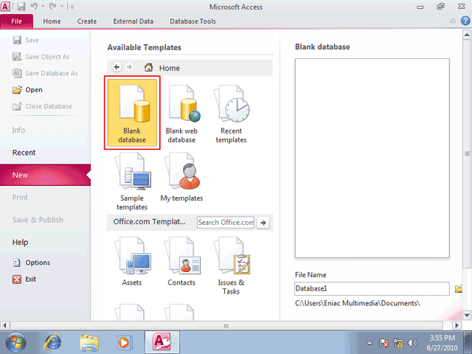472x354 pixels.
Task: Click Close Database
Action: tap(42, 106)
